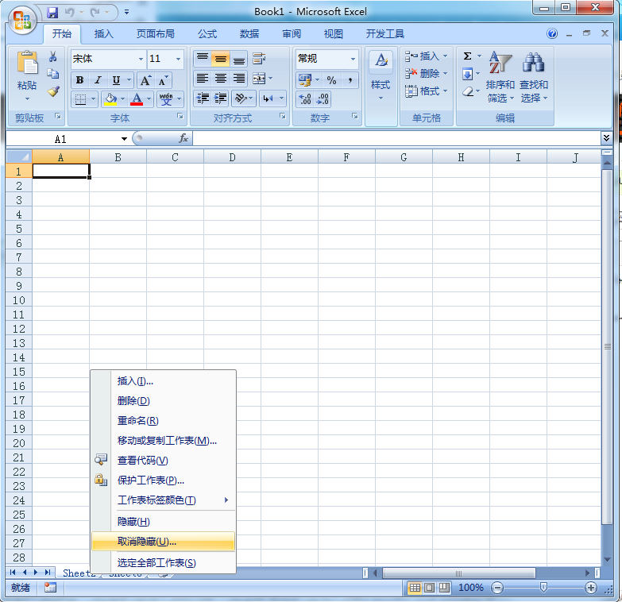Viewport: 622px width, 602px height.
Task: Toggle top vertical alignment
Action: pyautogui.click(x=203, y=59)
